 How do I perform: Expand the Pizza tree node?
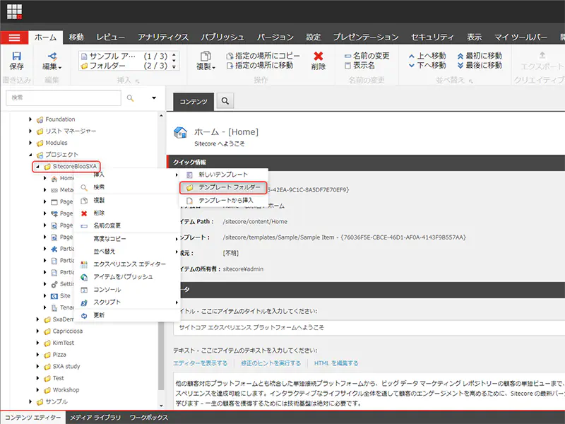(37, 355)
